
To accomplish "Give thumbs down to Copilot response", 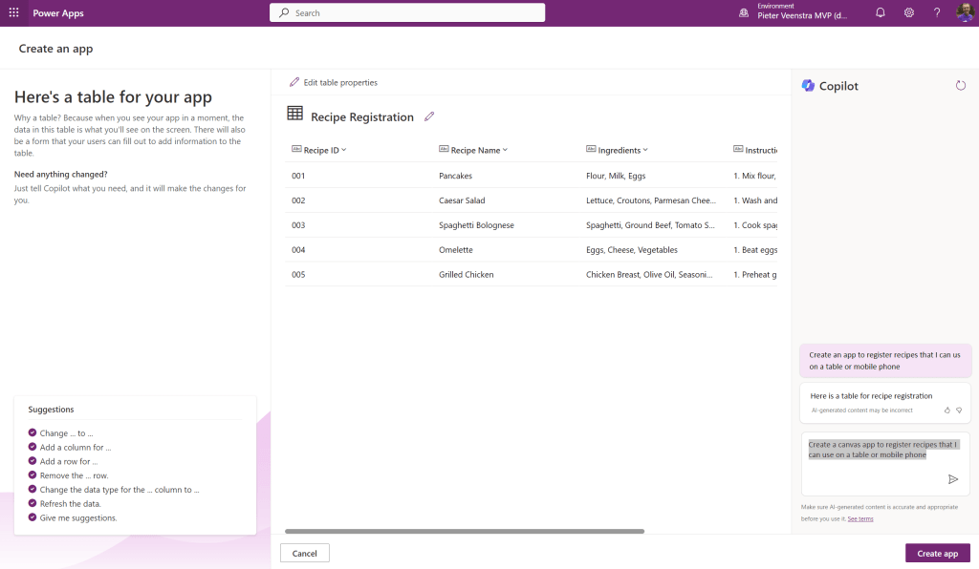I will click(959, 411).
